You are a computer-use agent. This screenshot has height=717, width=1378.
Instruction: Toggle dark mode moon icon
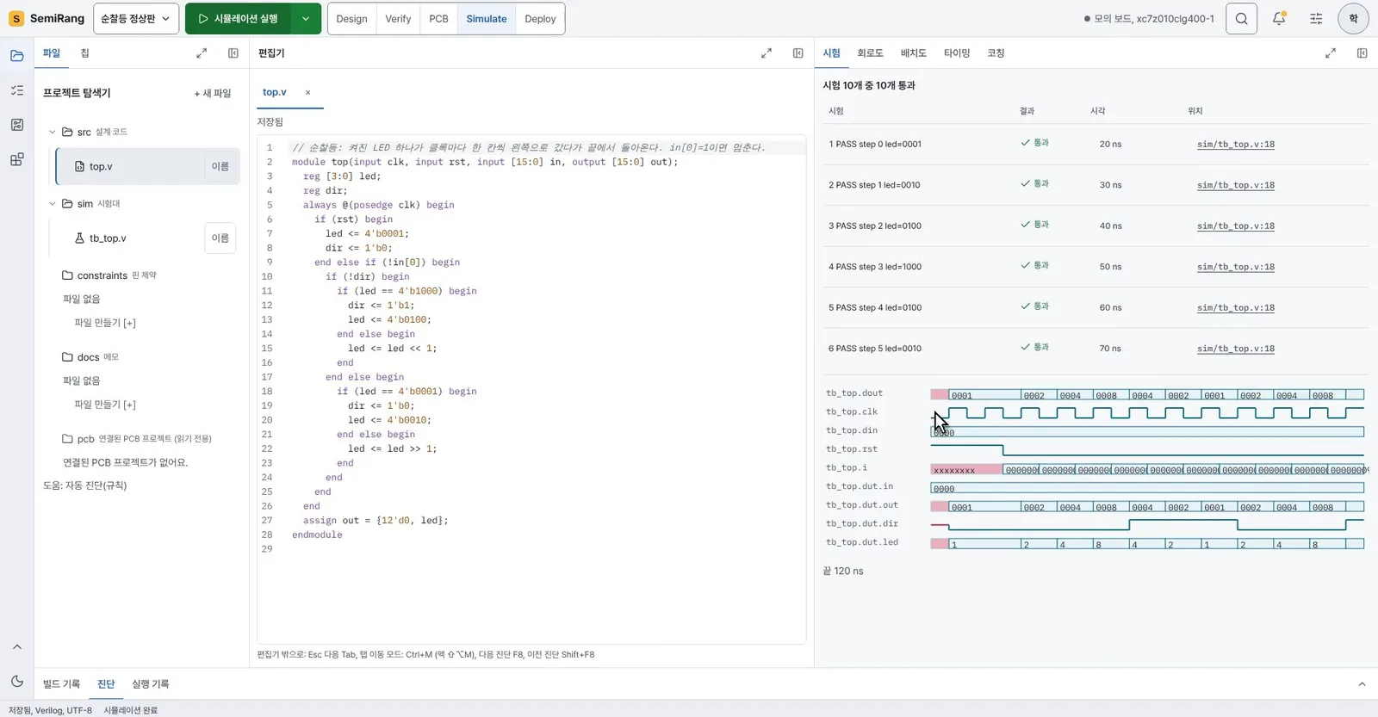(x=17, y=681)
